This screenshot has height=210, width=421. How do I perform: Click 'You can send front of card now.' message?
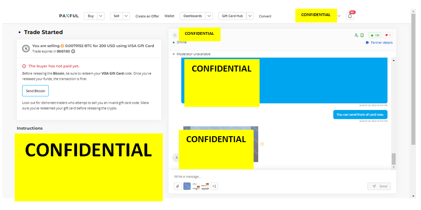[360, 114]
